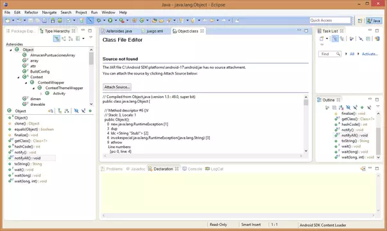Screen dimensions: 387x231
Task: Click the Debug bug icon in toolbar
Action: (x=99, y=21)
